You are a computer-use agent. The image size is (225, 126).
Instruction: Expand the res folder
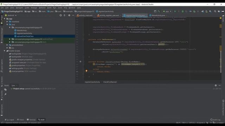[7, 48]
